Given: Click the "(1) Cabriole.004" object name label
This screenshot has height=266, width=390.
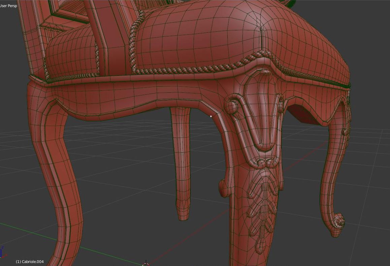Looking at the screenshot, I should pyautogui.click(x=30, y=262).
